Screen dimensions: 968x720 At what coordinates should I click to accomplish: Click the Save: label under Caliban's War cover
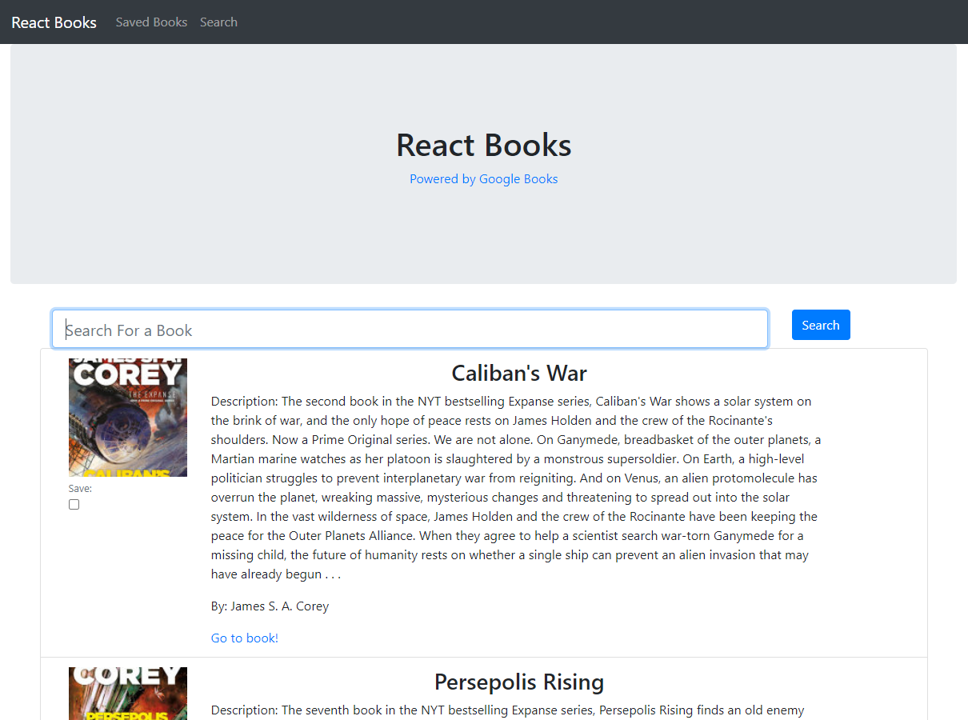(x=80, y=489)
